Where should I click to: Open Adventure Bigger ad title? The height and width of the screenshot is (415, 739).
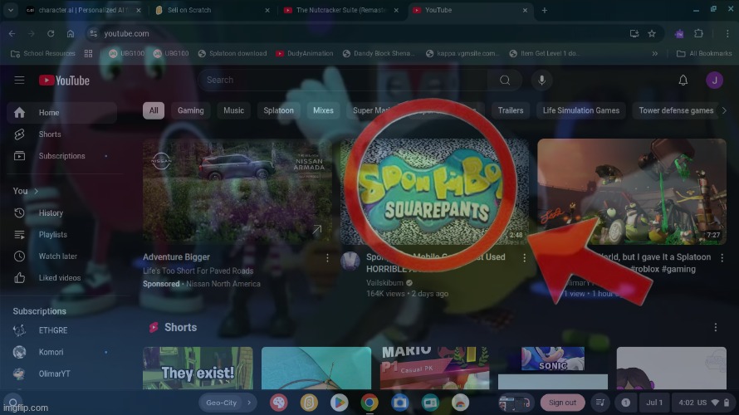pyautogui.click(x=176, y=256)
